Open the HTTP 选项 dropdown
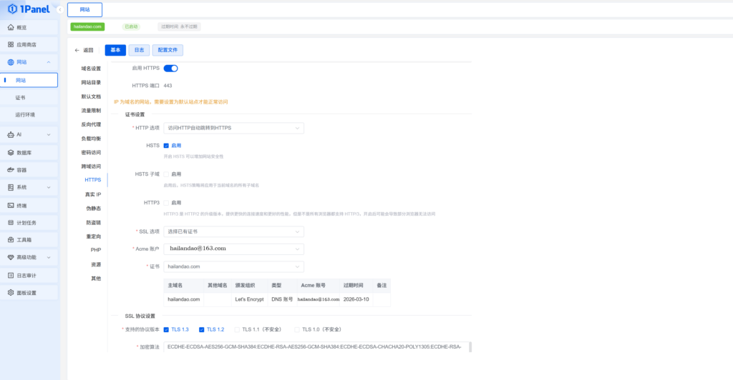Screen dimensions: 733x380 (234, 129)
